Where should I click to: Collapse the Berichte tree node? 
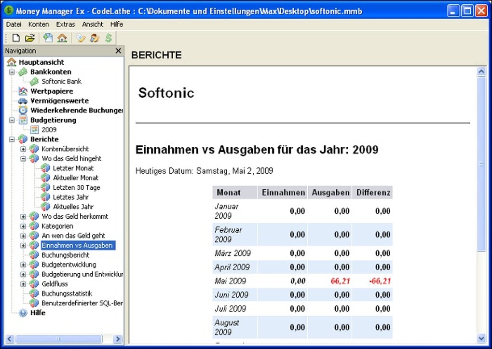click(x=12, y=140)
